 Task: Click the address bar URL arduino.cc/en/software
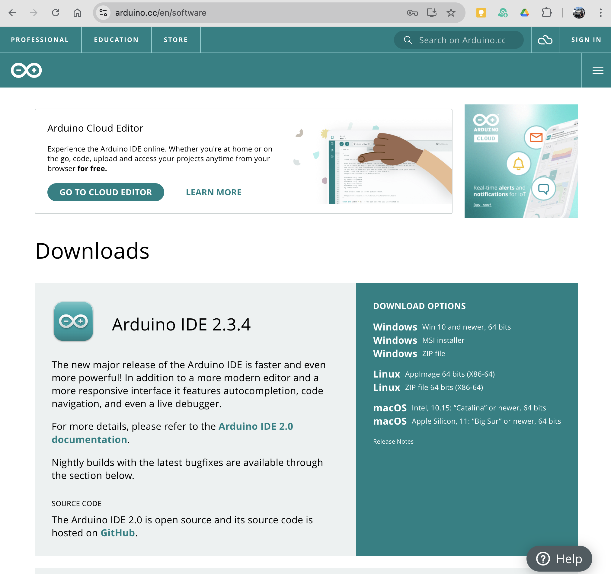click(161, 13)
